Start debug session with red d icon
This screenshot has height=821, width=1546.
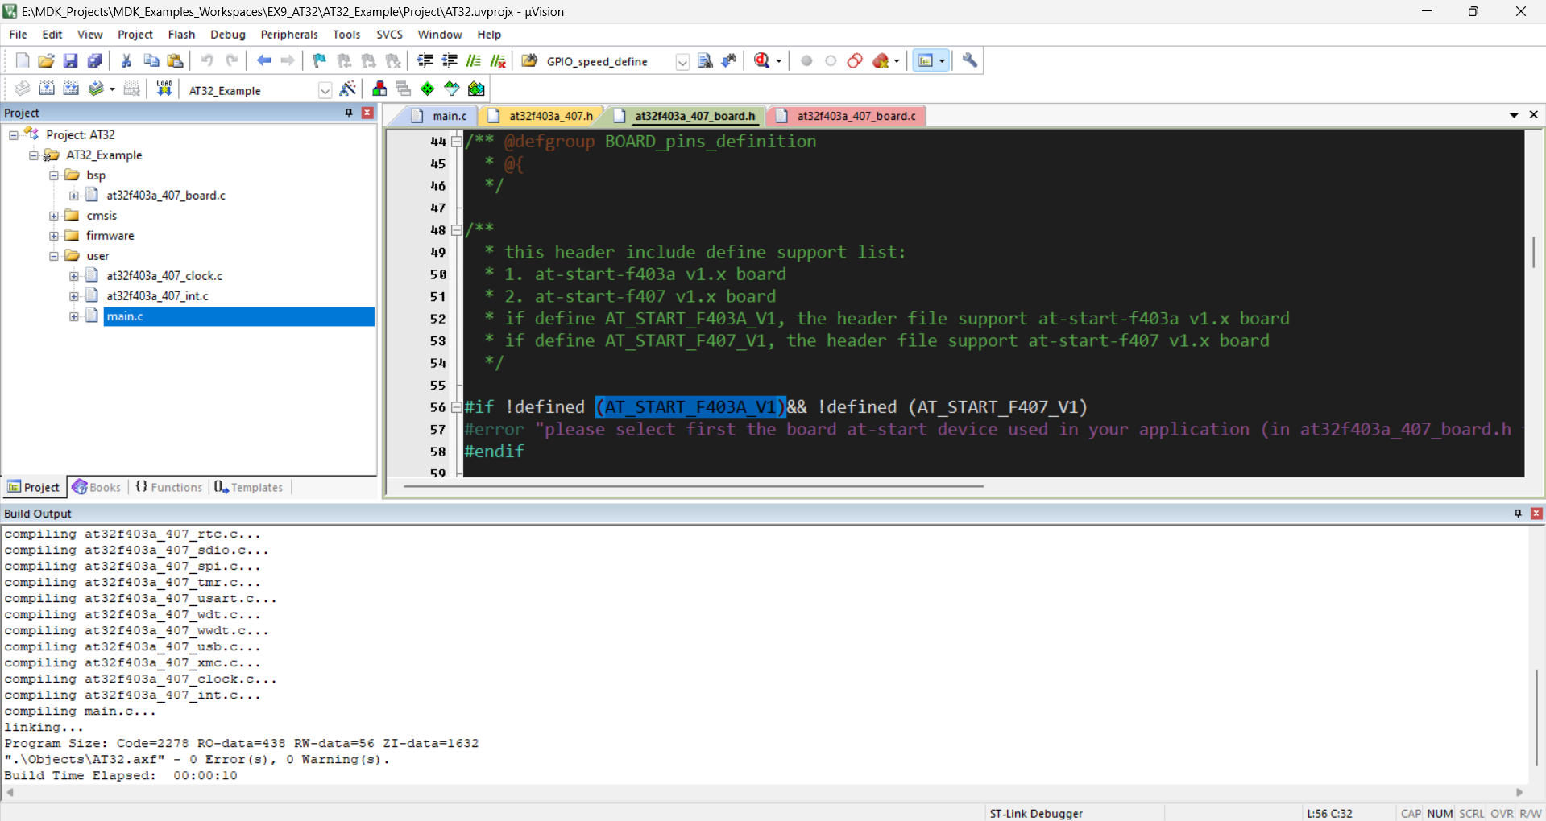pos(761,60)
